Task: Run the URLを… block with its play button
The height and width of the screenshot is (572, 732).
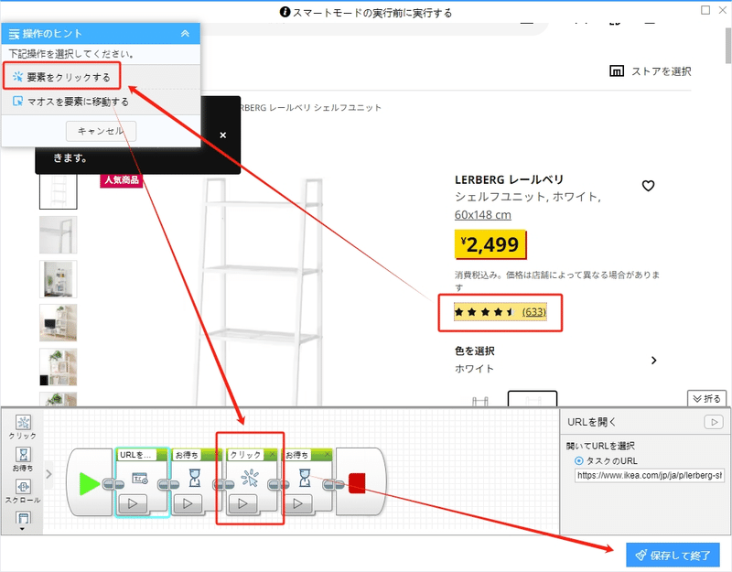Action: pos(133,503)
